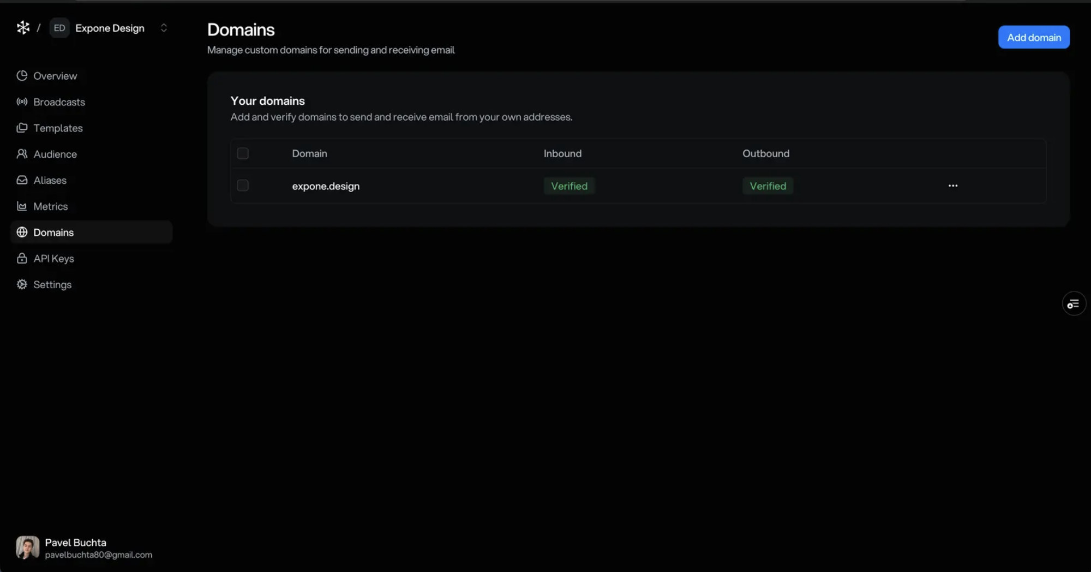Click the Domains globe icon

point(22,232)
